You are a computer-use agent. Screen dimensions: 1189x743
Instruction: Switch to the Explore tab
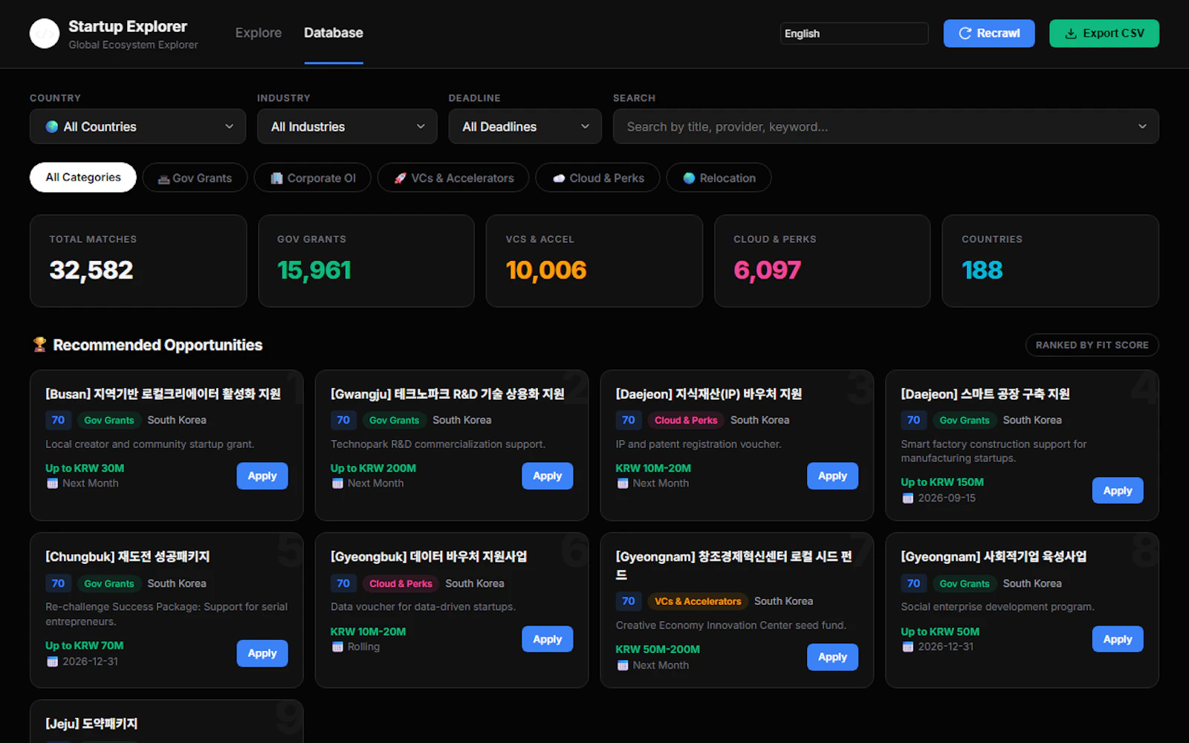(259, 33)
